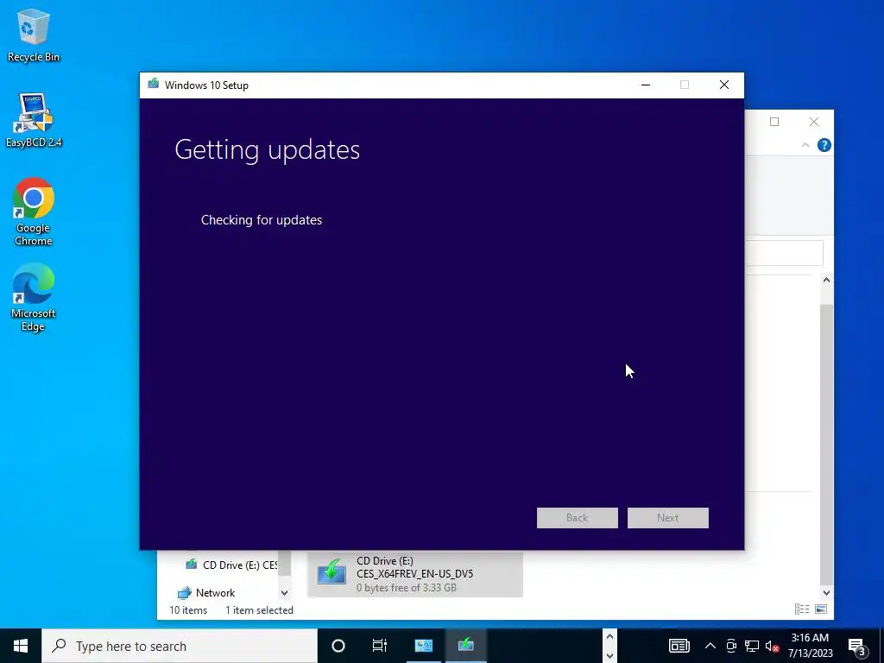Switch to details view in Explorer

tap(802, 609)
